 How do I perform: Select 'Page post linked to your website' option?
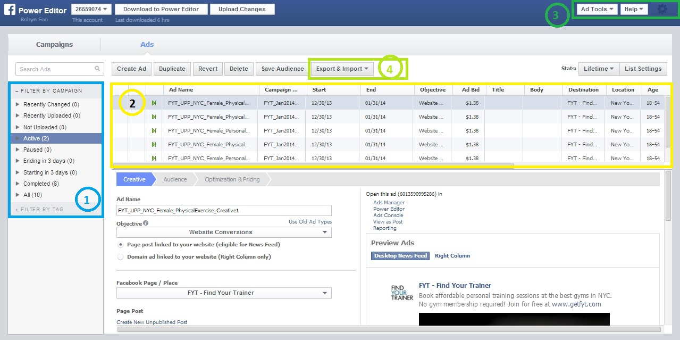point(121,245)
